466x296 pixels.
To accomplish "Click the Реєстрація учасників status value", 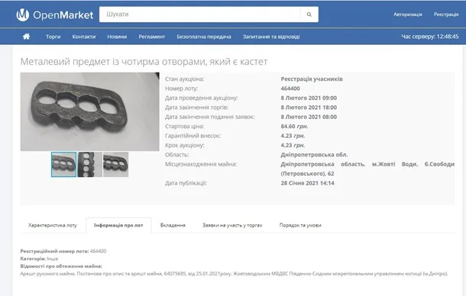I will [312, 79].
